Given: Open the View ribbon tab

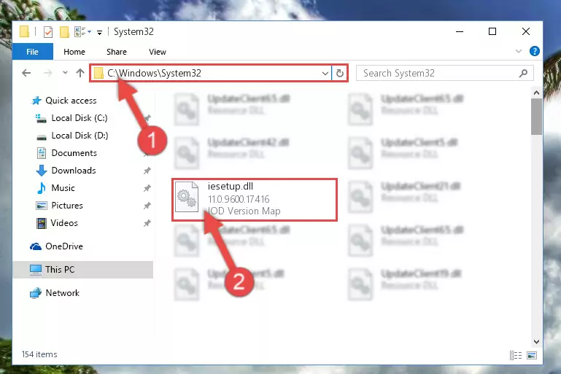Looking at the screenshot, I should click(x=158, y=52).
